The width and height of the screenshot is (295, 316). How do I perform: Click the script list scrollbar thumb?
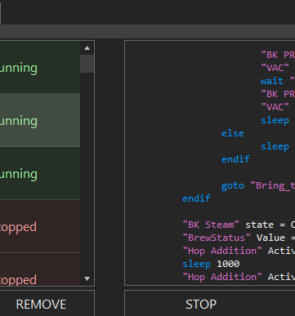click(x=87, y=64)
